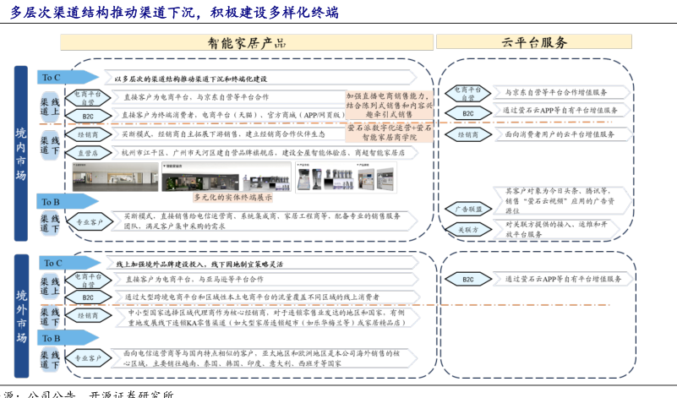Viewport: 677px width, 398px height.
Task: Select the row 线上加强境外品牌建设投入、线下因地制宜策略灵活
Action: (x=263, y=264)
